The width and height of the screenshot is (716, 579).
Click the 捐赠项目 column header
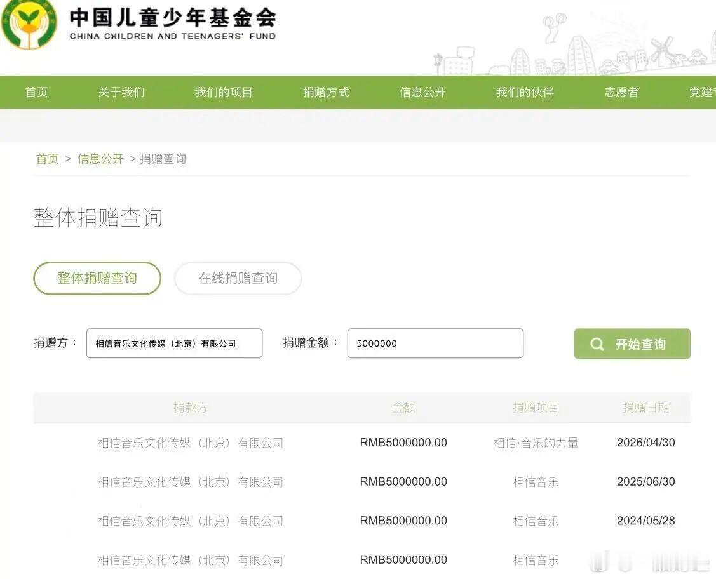coord(536,408)
